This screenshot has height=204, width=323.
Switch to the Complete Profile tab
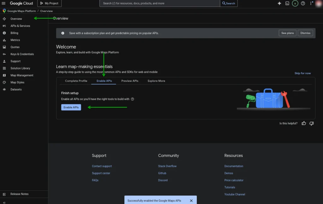[x=76, y=81]
